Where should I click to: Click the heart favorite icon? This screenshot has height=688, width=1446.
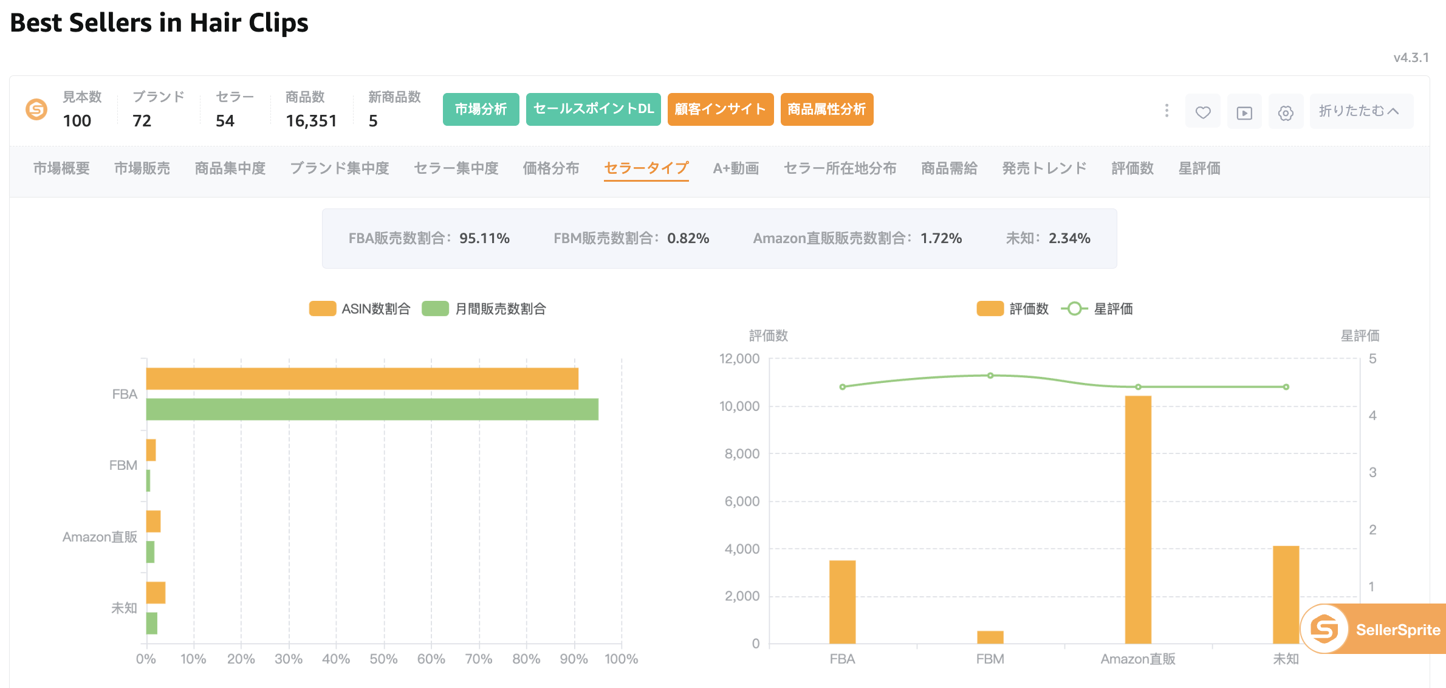[x=1203, y=112]
